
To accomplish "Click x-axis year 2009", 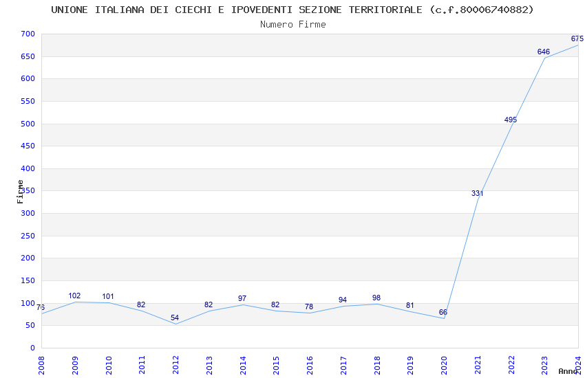I will pyautogui.click(x=75, y=365).
